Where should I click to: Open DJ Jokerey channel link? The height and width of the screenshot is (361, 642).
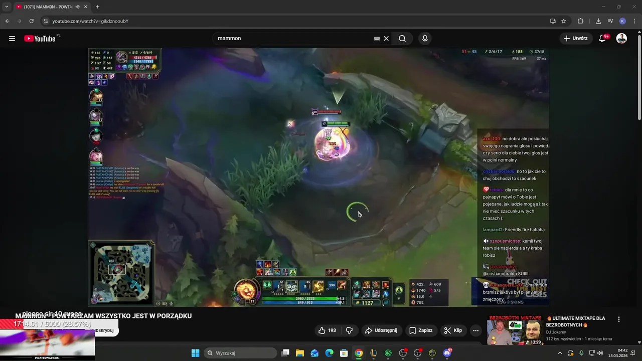coord(556,332)
